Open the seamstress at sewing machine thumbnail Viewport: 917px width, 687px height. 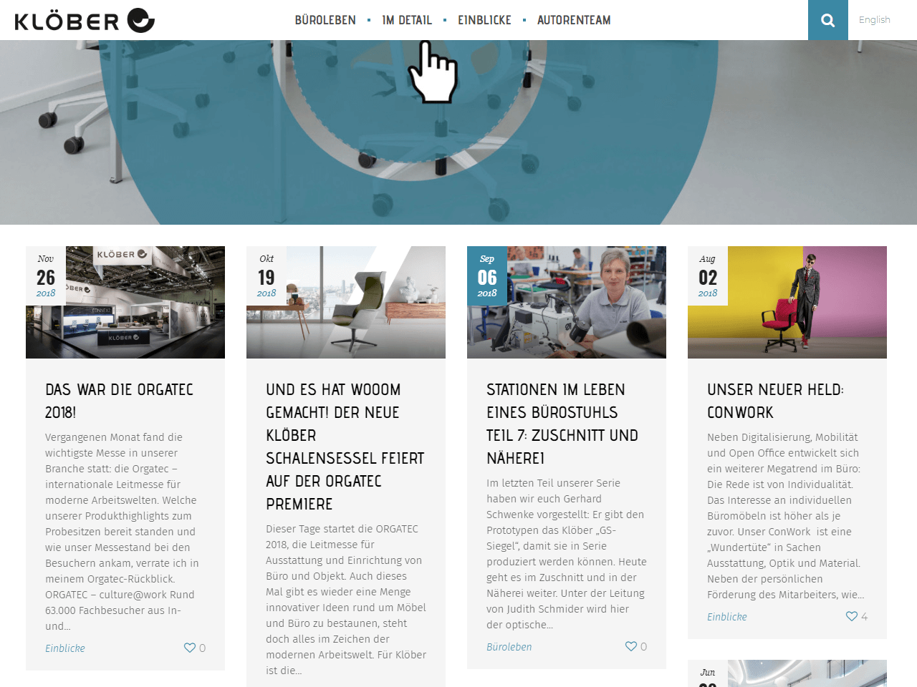[x=567, y=303]
